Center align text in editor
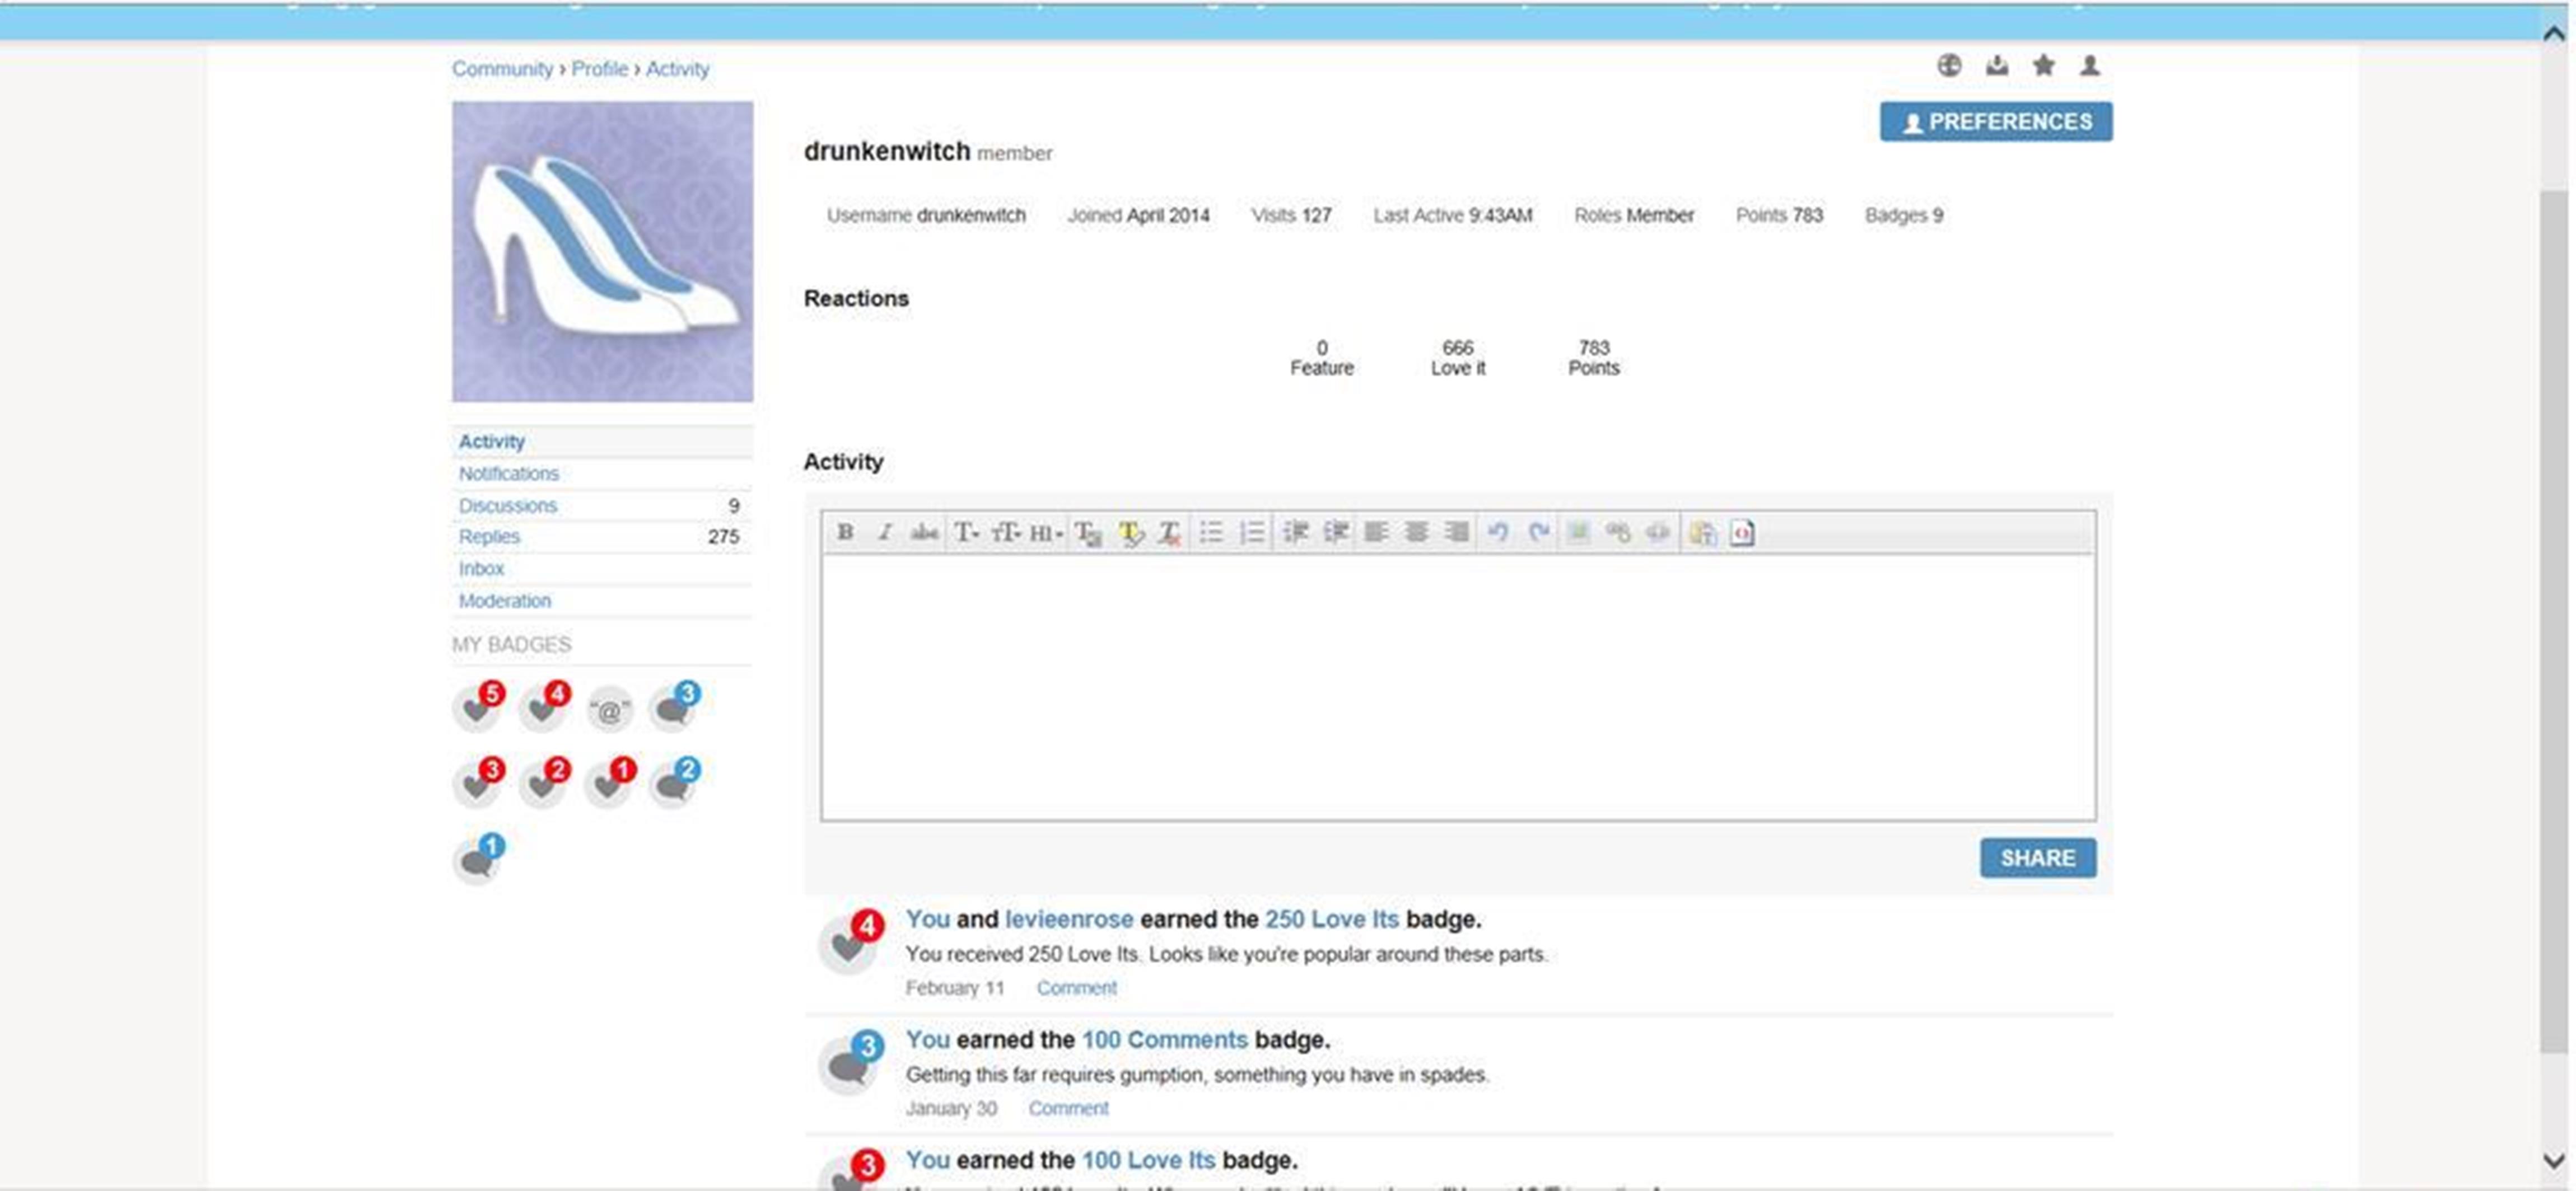Viewport: 2576px width, 1191px height. coord(1416,533)
